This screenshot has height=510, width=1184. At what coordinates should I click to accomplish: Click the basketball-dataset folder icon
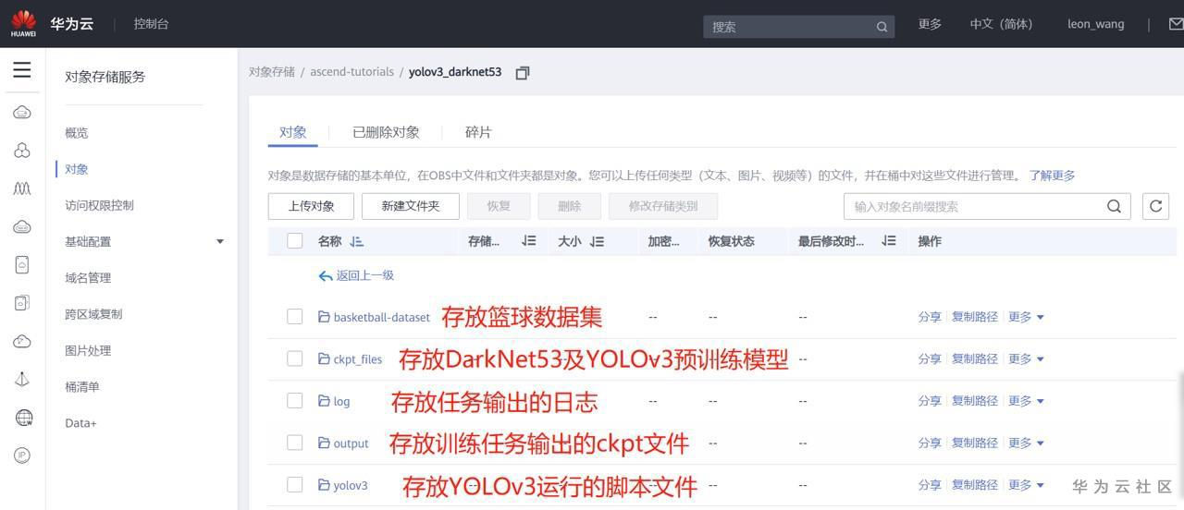click(324, 317)
